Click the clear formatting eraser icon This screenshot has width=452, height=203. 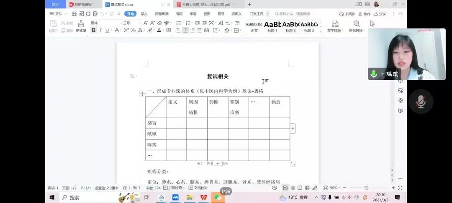(159, 23)
